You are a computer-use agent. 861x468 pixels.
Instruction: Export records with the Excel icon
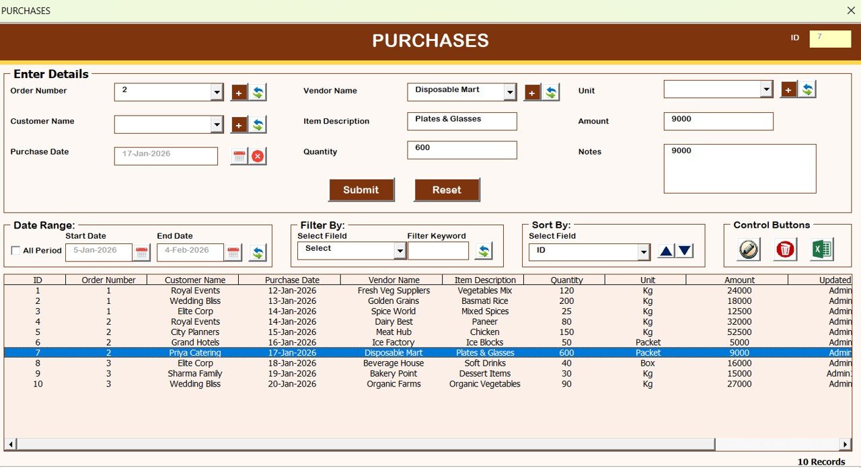821,249
